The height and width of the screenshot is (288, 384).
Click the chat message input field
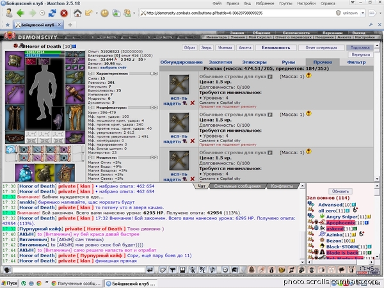tap(79, 270)
